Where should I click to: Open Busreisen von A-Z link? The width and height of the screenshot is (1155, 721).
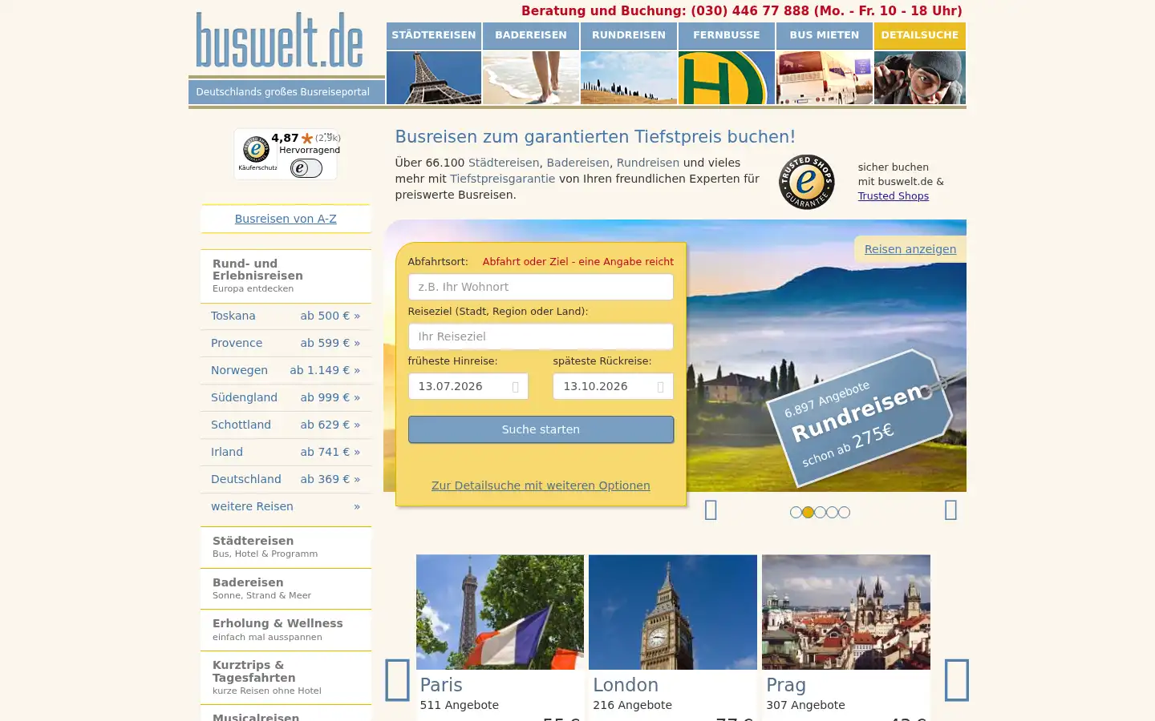point(286,219)
